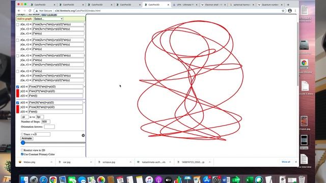The image size is (326, 183).
Task: Uncheck Use Constant Primary Color
Action: 22,154
